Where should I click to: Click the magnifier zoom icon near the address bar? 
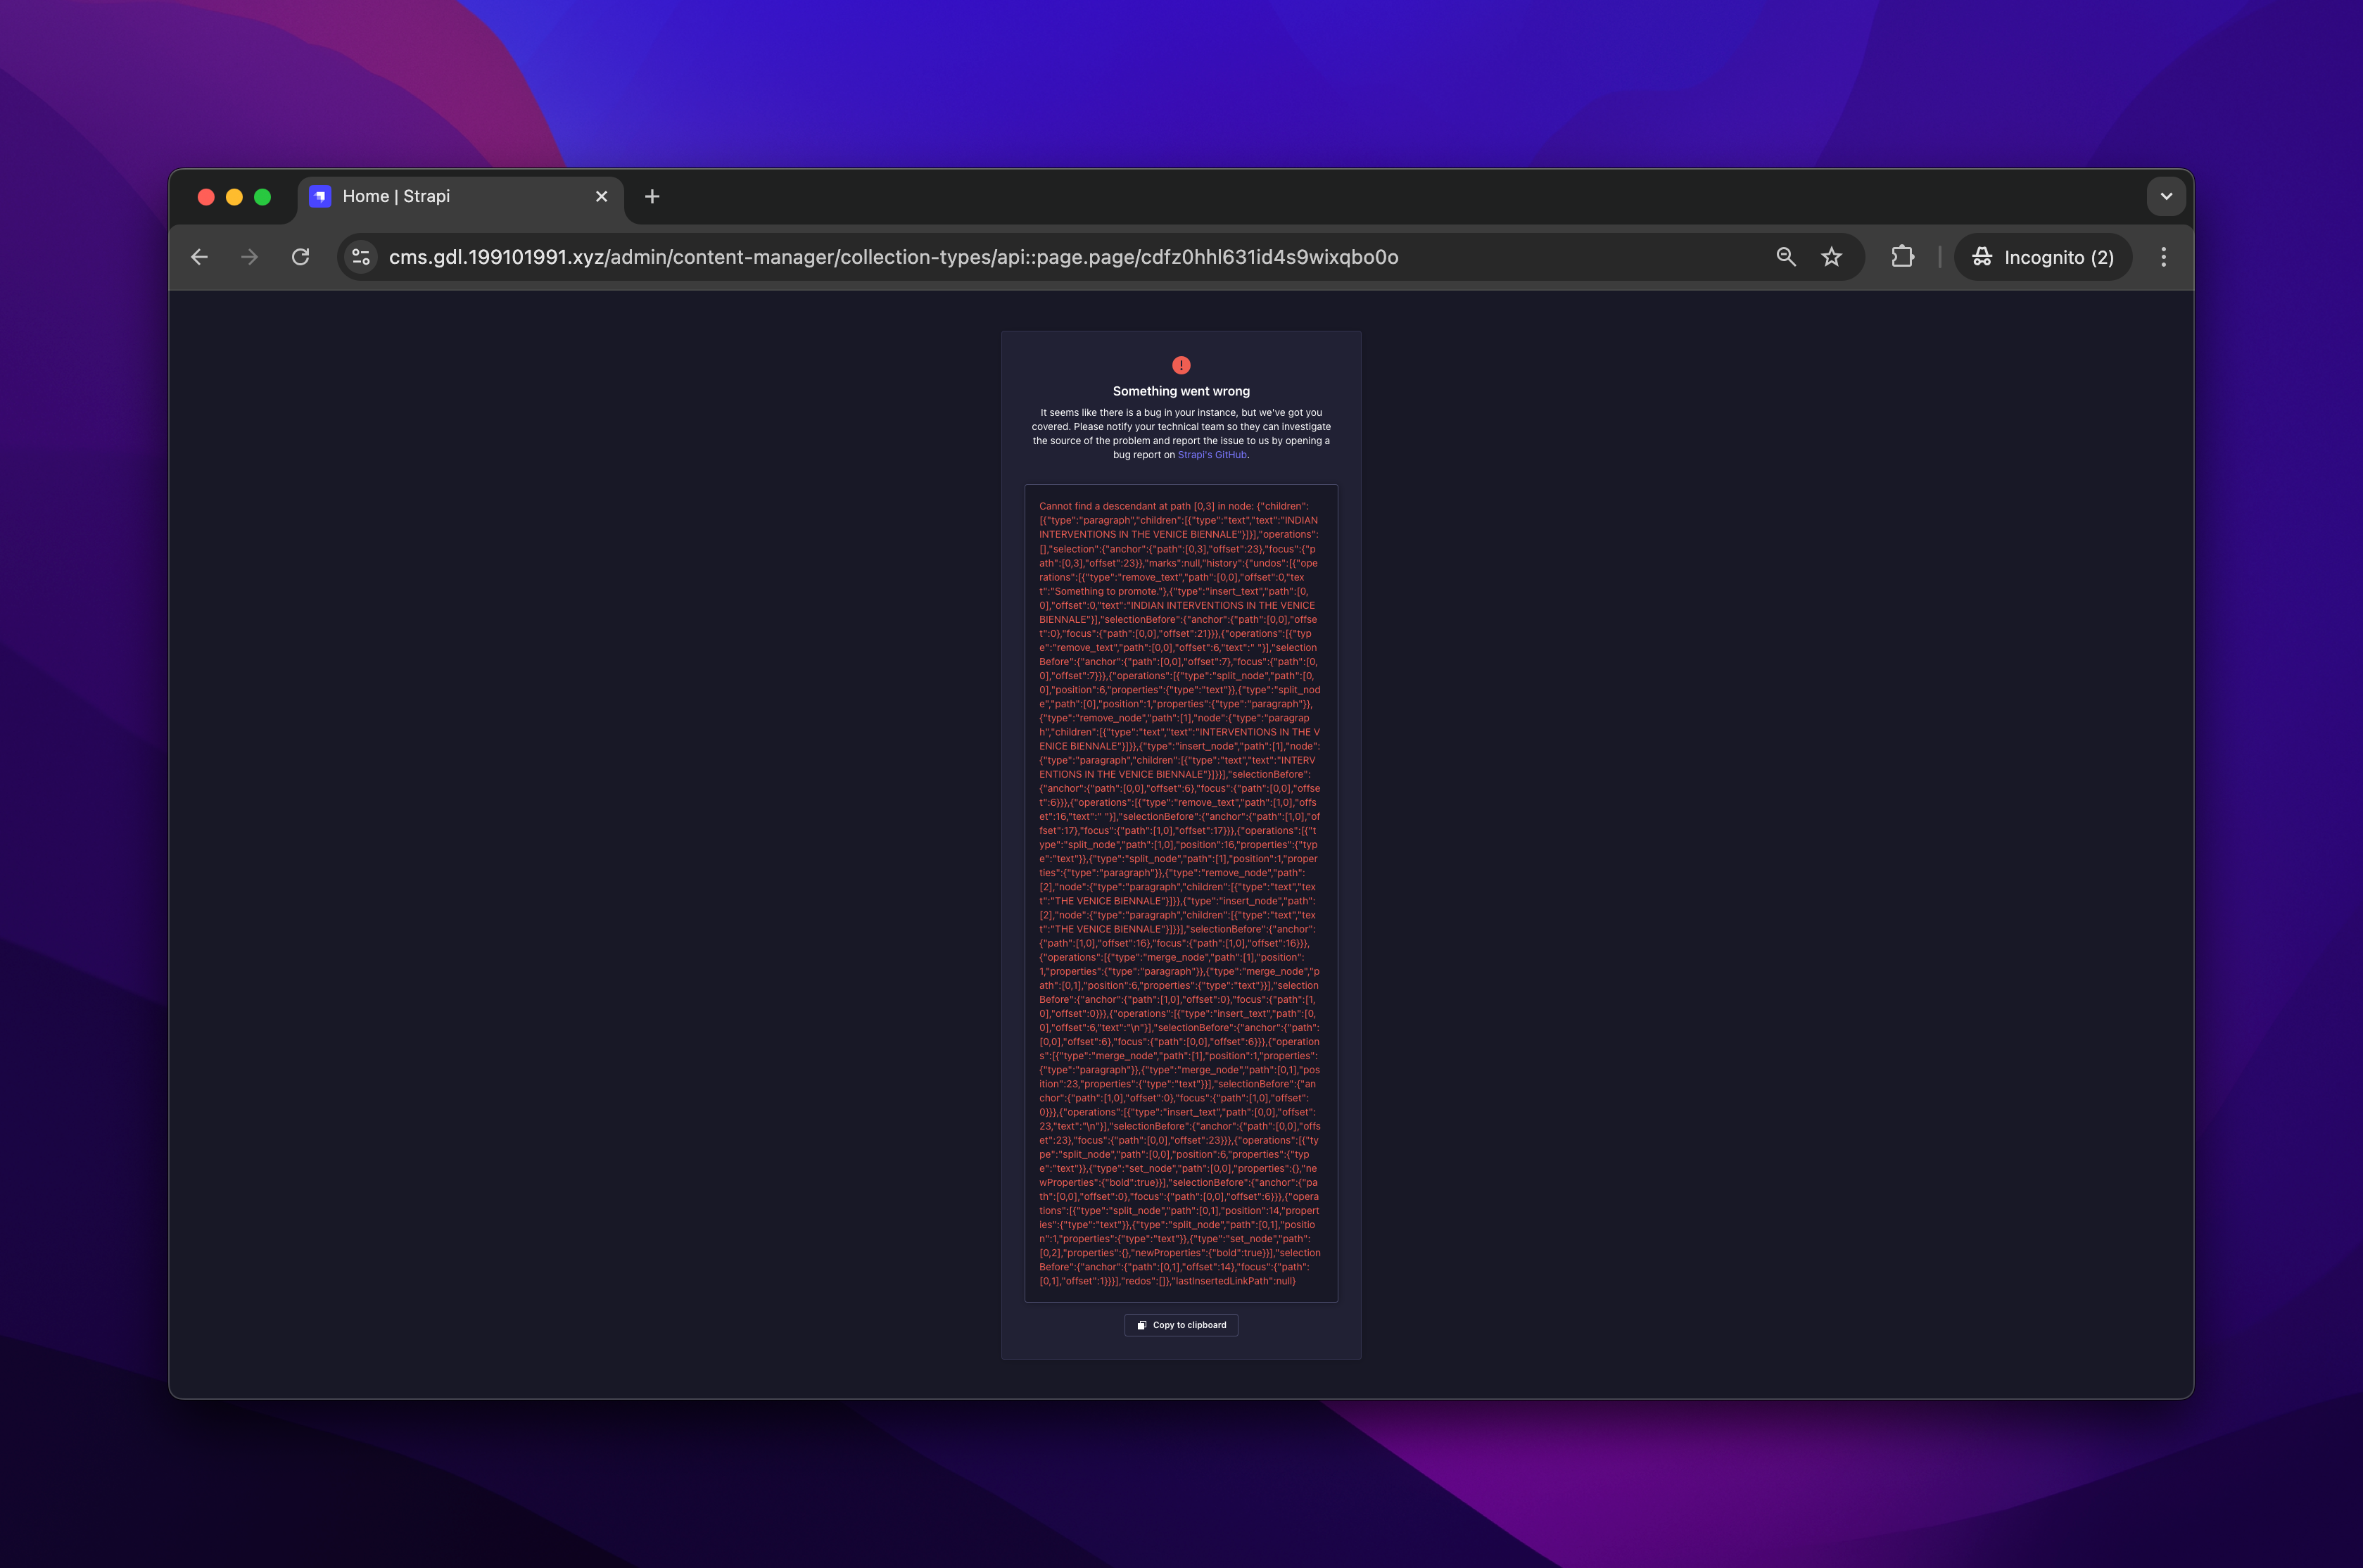1785,257
